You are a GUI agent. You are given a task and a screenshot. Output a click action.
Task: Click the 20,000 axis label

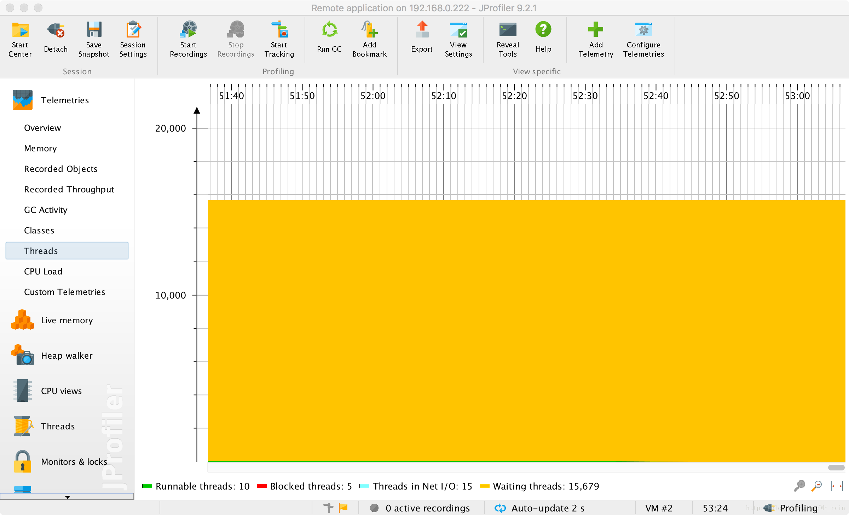(x=171, y=128)
